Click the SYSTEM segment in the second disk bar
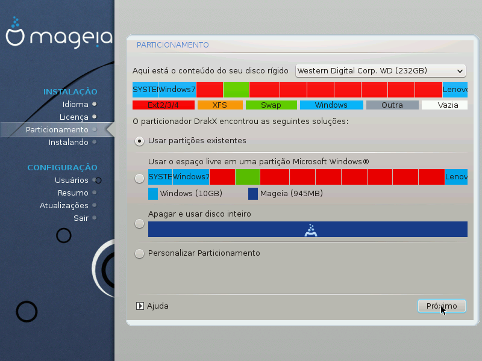Viewport: 482px width, 361px height. pos(160,177)
